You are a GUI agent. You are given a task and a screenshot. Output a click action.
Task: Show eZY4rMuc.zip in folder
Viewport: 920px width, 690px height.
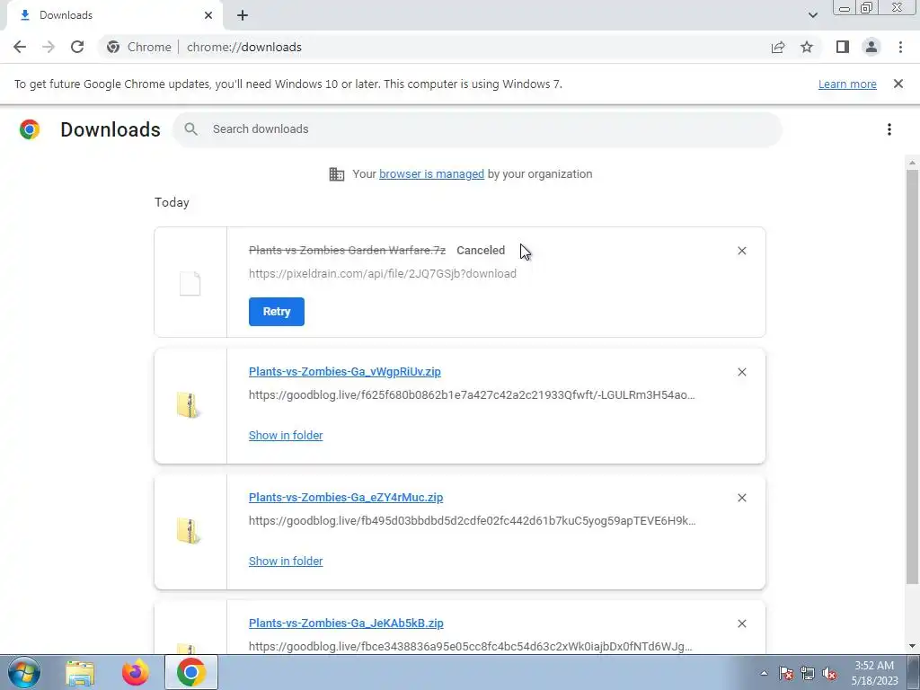coord(286,562)
